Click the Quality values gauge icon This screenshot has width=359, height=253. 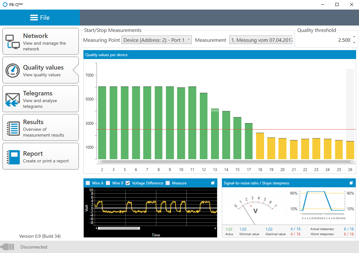pos(13,70)
